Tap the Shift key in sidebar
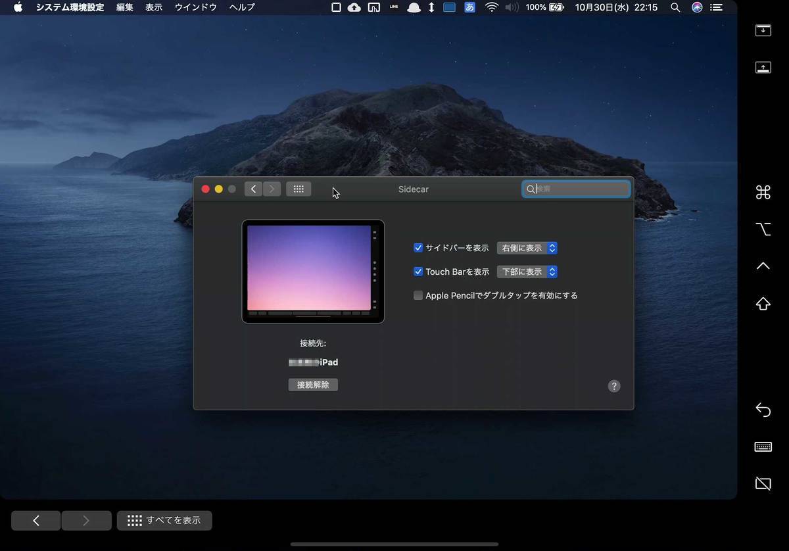 pyautogui.click(x=763, y=304)
